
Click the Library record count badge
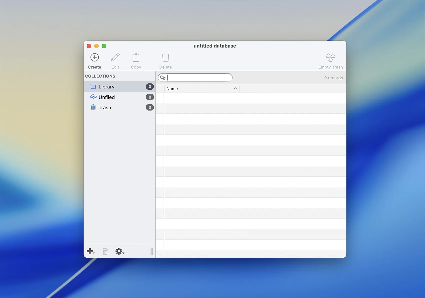[x=150, y=87]
